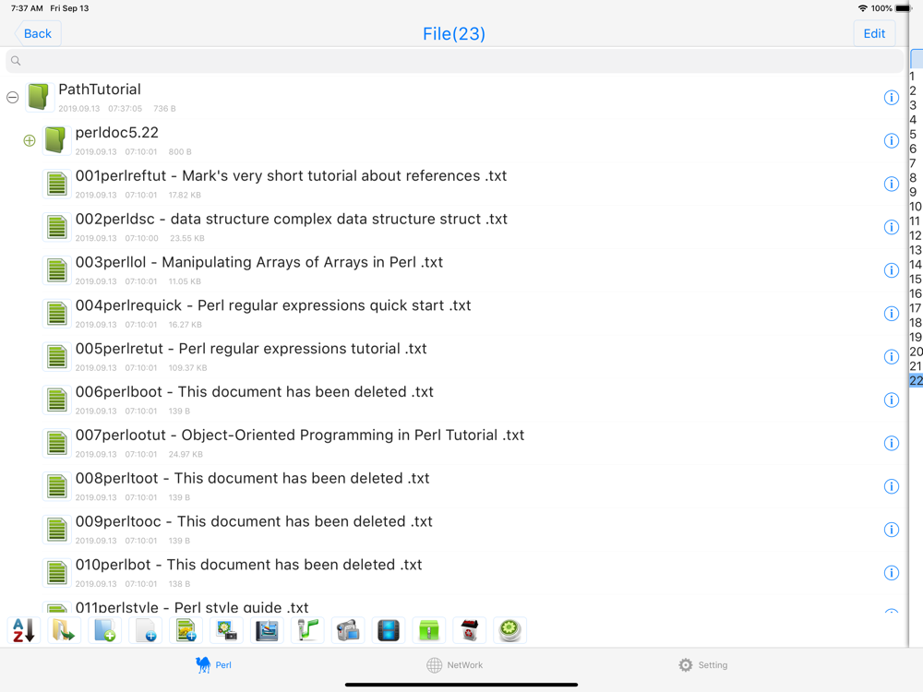Click the File(23) title
The width and height of the screenshot is (923, 692).
tap(454, 33)
